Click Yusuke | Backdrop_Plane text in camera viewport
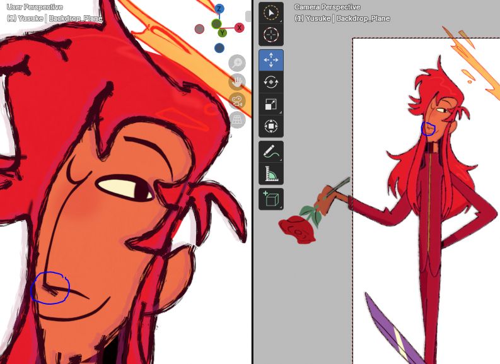500x364 pixels. [x=347, y=18]
